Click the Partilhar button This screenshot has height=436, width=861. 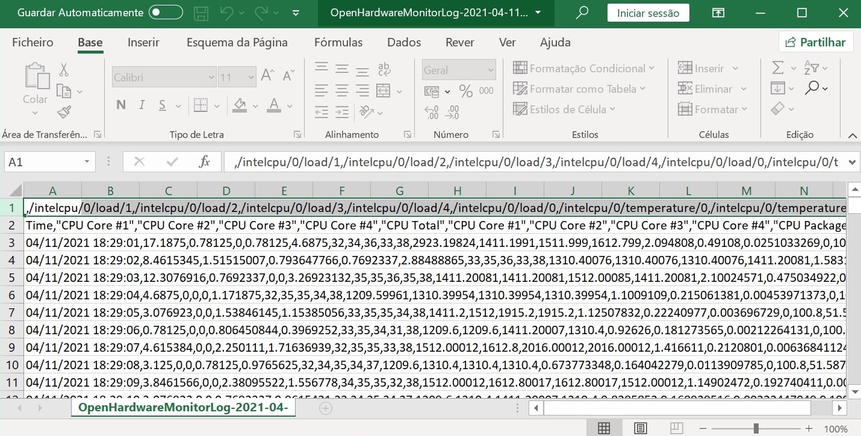[815, 42]
